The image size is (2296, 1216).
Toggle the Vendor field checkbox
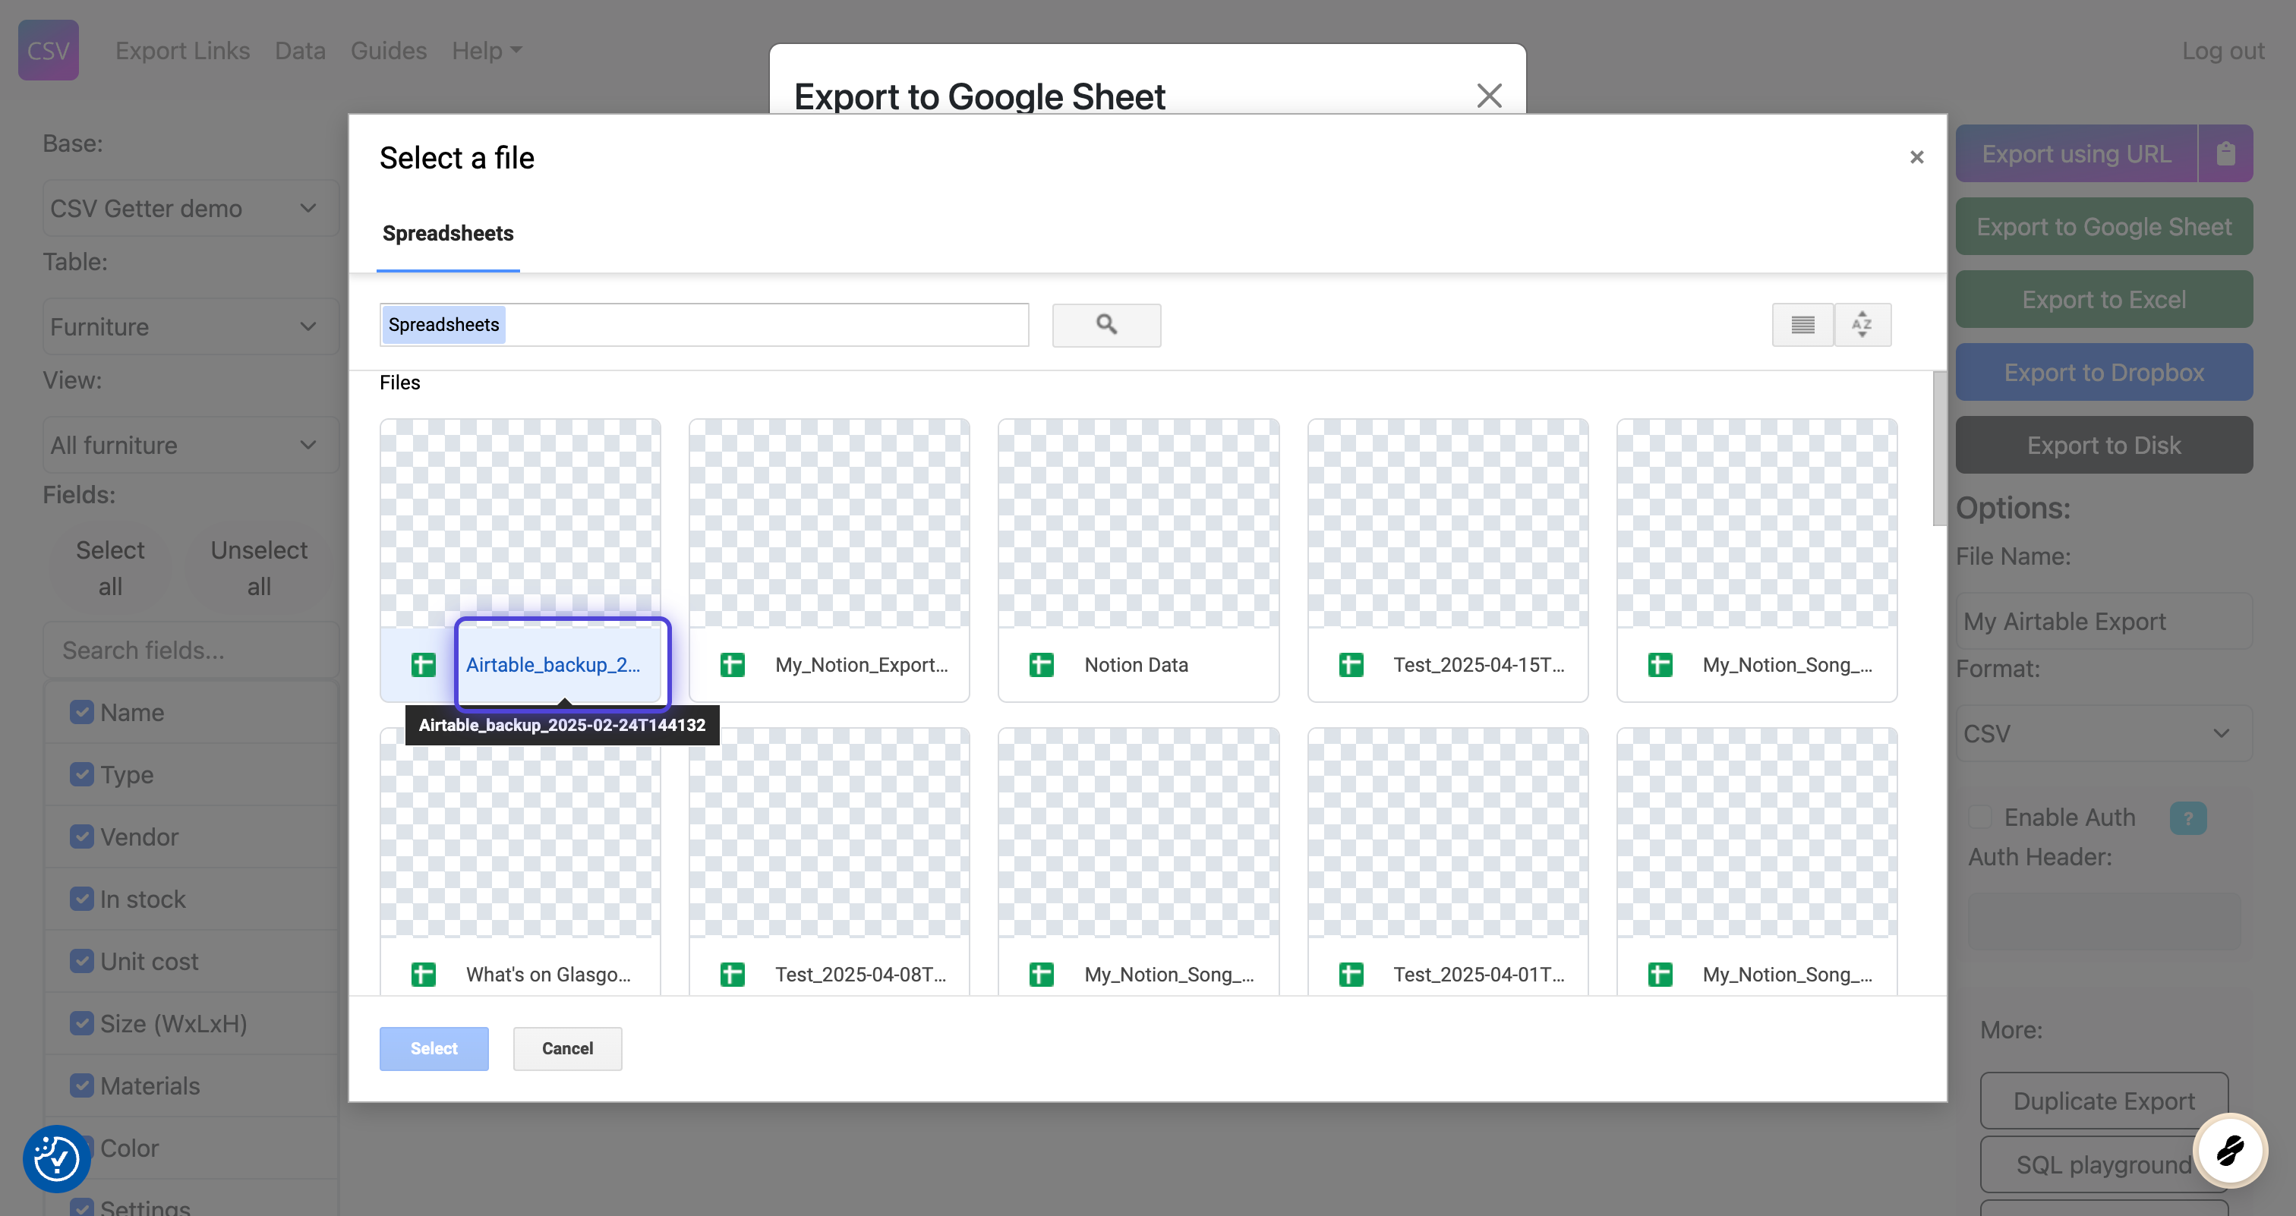pos(82,836)
